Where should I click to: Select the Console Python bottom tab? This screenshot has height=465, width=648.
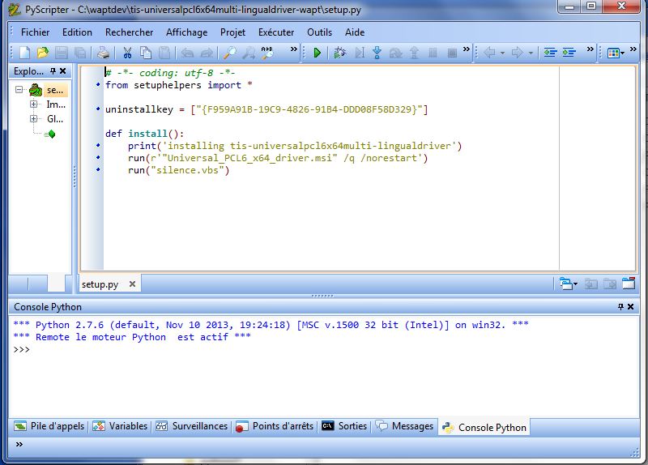(484, 428)
